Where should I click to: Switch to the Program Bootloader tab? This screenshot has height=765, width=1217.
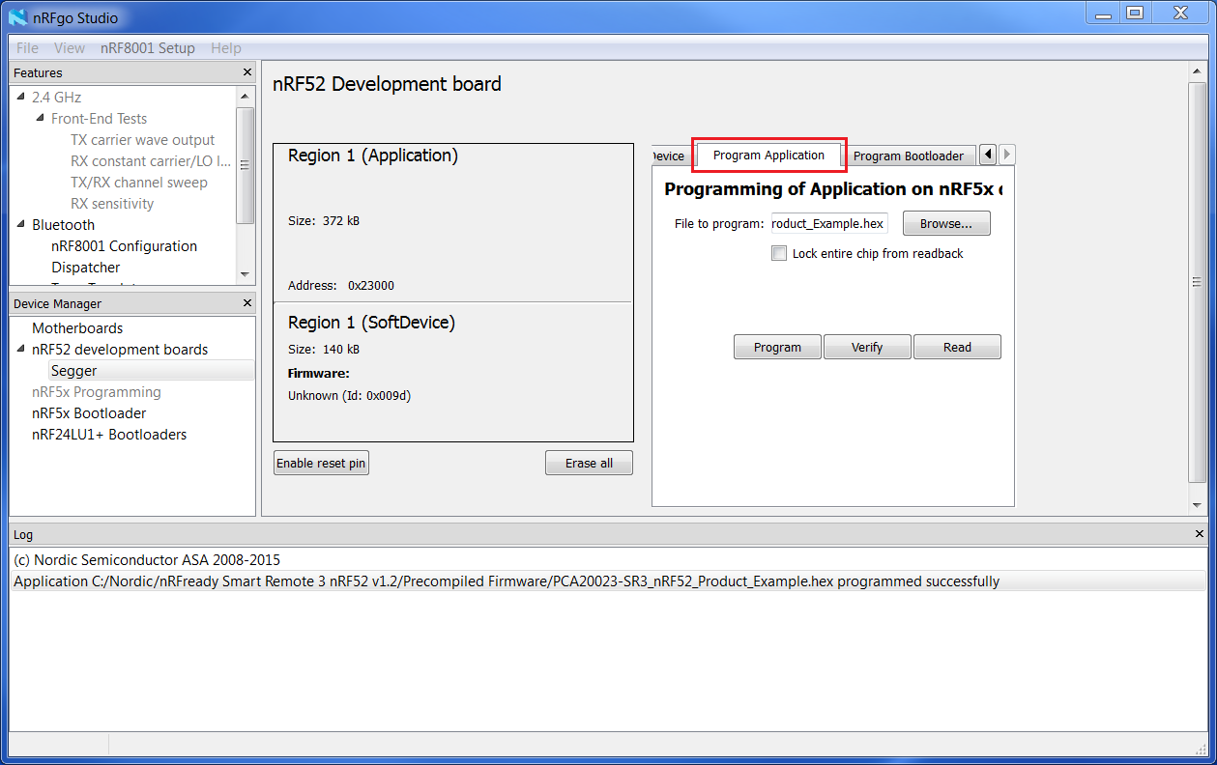tap(909, 156)
